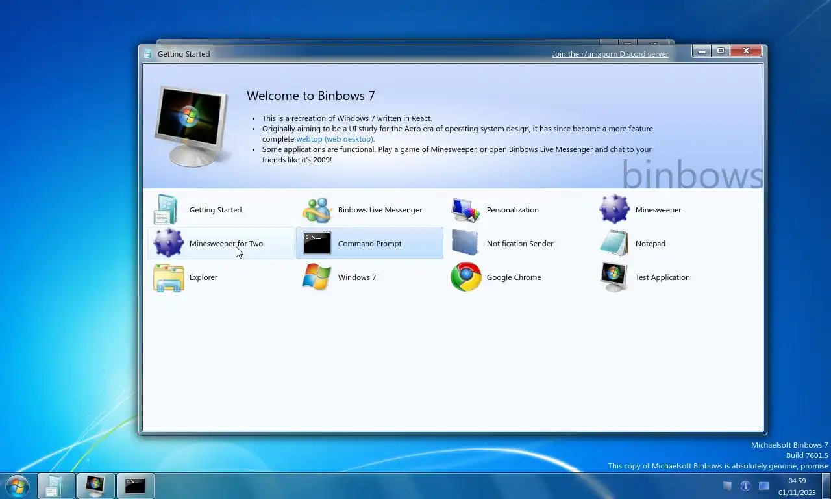Minimize the Getting Started window
This screenshot has height=499, width=831.
pos(702,51)
